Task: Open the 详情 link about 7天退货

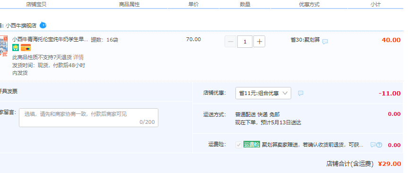Action: 78,57
